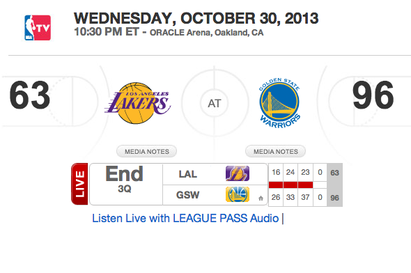Click the Lakers big score 63
Viewport: 411px width, 273px height.
(30, 95)
